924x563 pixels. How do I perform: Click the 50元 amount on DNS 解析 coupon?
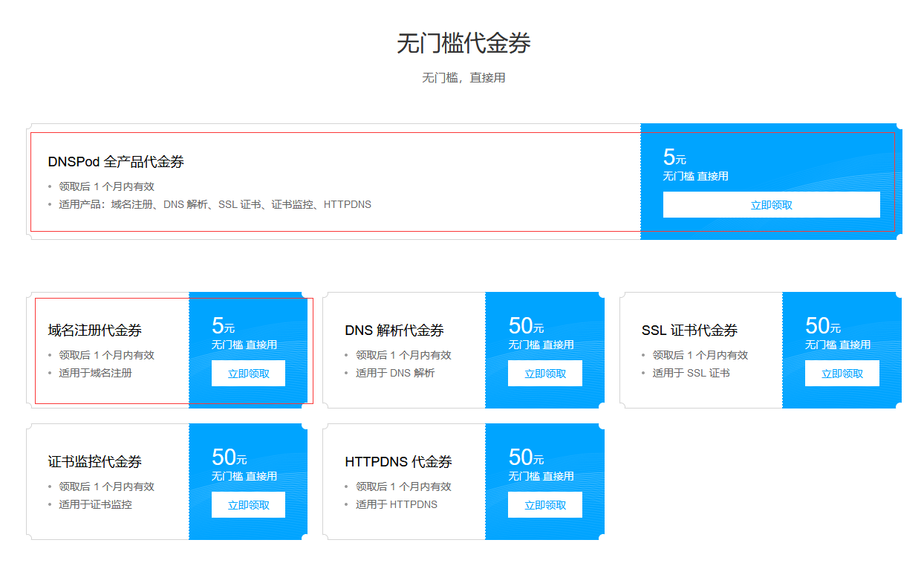tap(526, 326)
